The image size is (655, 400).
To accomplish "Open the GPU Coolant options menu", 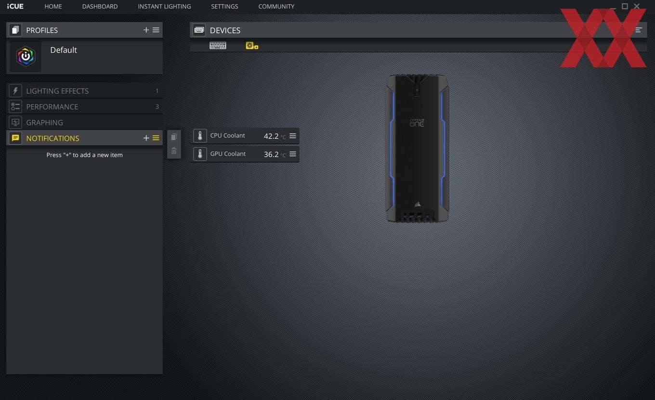I will (x=293, y=154).
